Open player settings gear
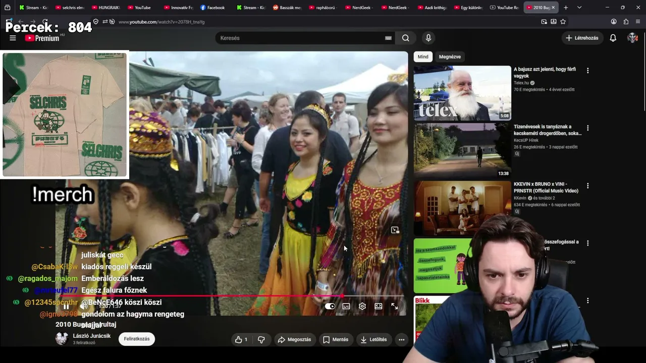The image size is (646, 363). 362,306
